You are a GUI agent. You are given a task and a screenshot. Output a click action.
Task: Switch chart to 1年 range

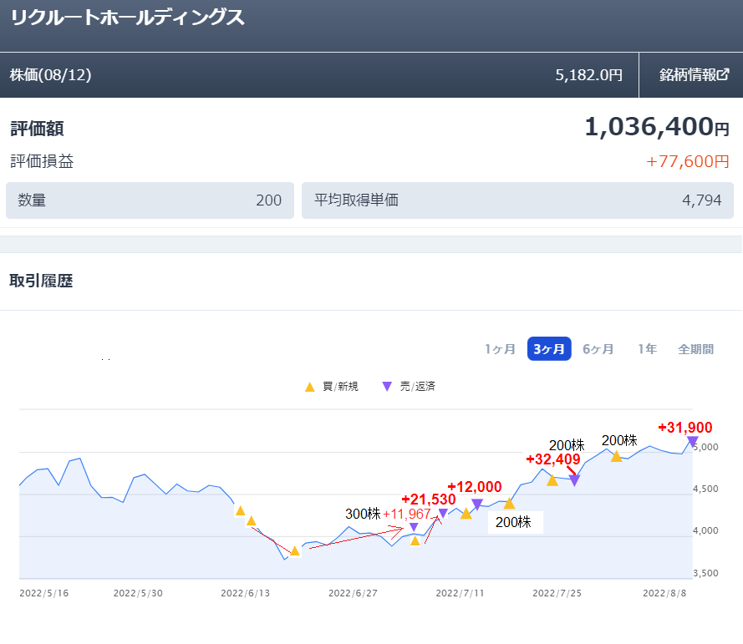647,349
